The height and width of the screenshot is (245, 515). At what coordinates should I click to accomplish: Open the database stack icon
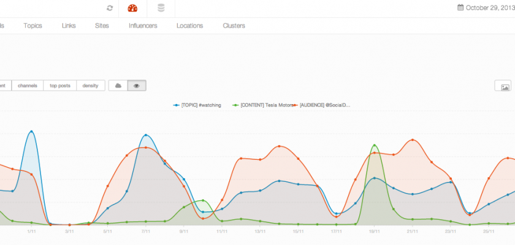point(161,8)
